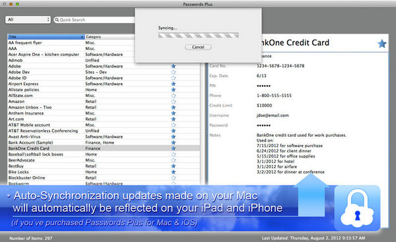
Task: Select the Blockbuster Online entry
Action: pyautogui.click(x=26, y=177)
